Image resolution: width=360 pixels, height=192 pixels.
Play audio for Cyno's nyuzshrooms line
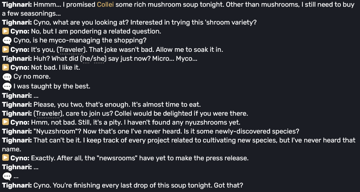click(x=5, y=122)
